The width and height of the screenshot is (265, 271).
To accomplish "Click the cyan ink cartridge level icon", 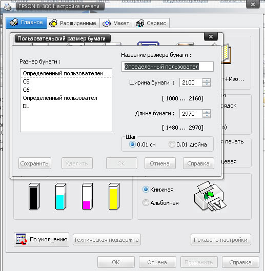I will pos(60,196).
